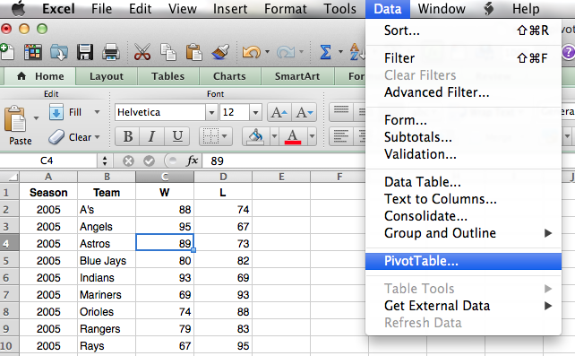
Task: Open fill color dropdown arrow
Action: (274, 136)
